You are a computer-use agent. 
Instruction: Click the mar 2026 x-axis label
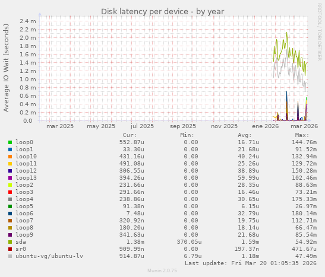[x=304, y=126]
